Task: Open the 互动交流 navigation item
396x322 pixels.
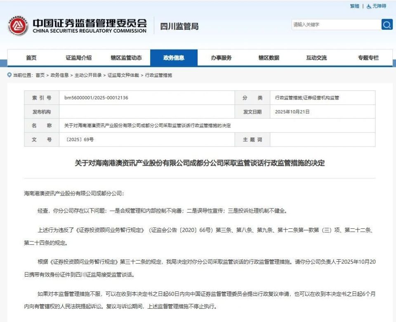Action: click(x=317, y=57)
